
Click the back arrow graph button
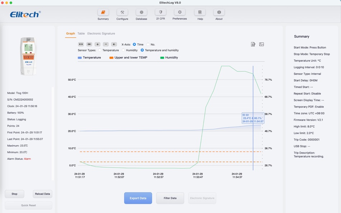click(x=114, y=44)
